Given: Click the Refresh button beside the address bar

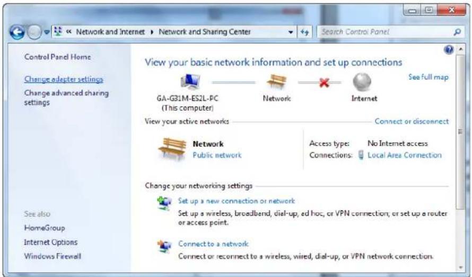Looking at the screenshot, I should pyautogui.click(x=304, y=32).
